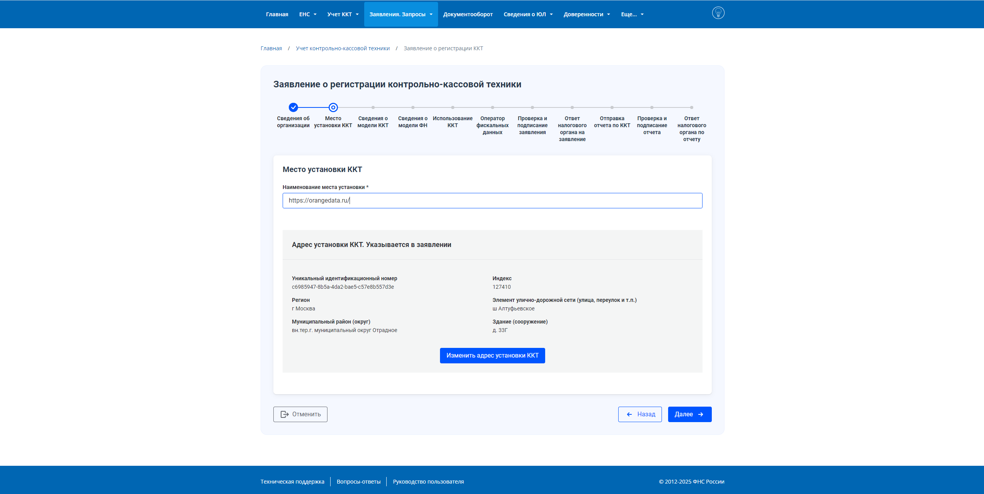Click the Далее button
The width and height of the screenshot is (984, 494).
click(689, 414)
